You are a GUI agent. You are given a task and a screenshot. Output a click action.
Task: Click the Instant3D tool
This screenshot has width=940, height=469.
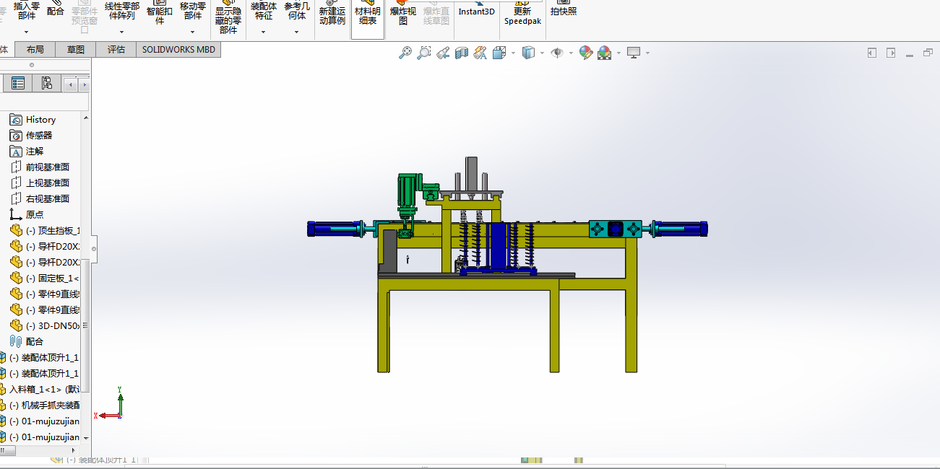coord(477,12)
